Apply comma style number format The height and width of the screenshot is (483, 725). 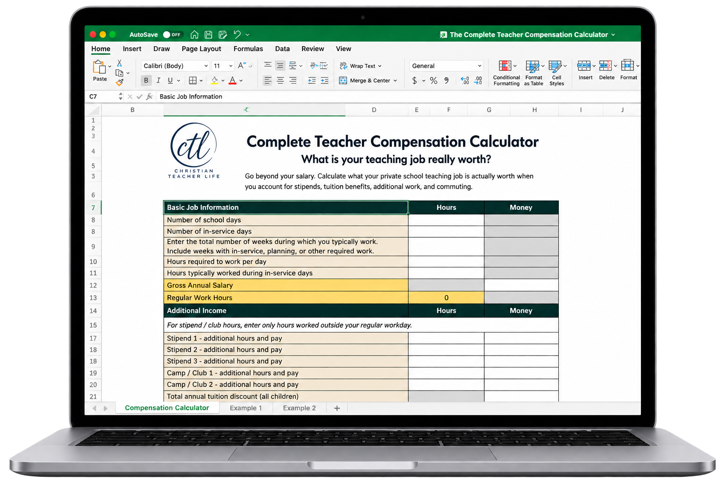point(447,81)
